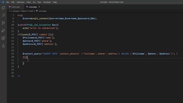Viewport: 183px width, 103px height.
Task: Open the Selection menu
Action: coord(21,2)
